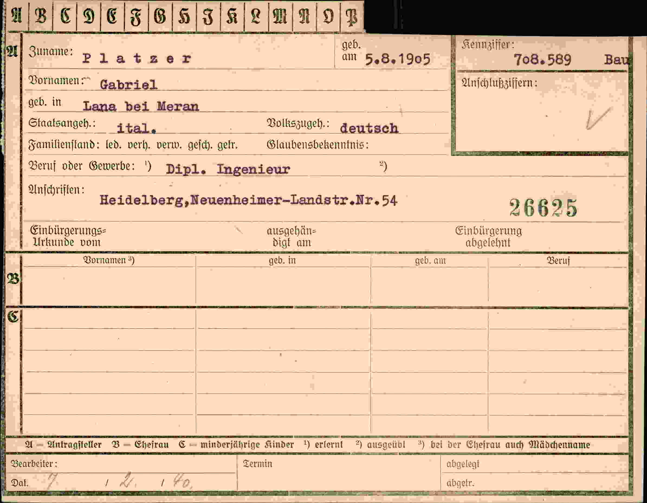Viewport: 647px width, 503px height.
Task: Click the 'Vornamen 3)' column header in section B
Action: [x=109, y=260]
